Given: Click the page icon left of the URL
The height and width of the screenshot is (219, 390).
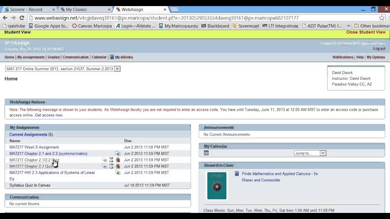Looking at the screenshot, I should (x=31, y=18).
